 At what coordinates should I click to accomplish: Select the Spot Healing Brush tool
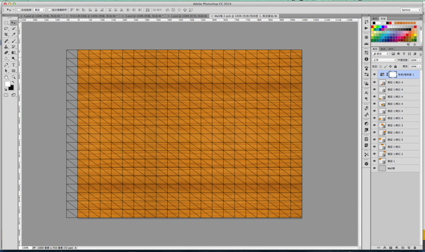[x=6, y=41]
